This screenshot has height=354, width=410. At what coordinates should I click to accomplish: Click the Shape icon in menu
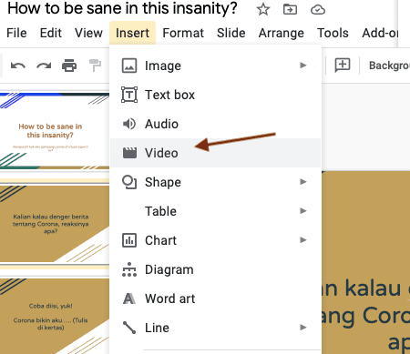click(129, 182)
